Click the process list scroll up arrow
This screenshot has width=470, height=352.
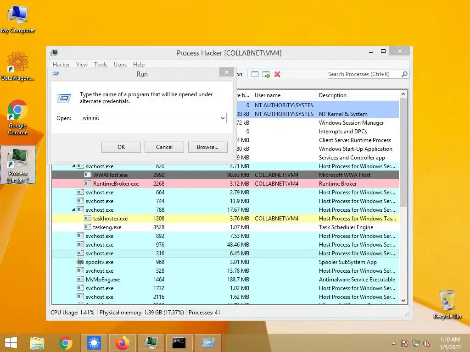tap(403, 94)
